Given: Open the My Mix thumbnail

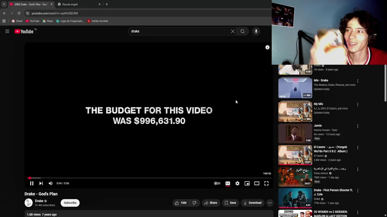Looking at the screenshot, I should [x=295, y=112].
